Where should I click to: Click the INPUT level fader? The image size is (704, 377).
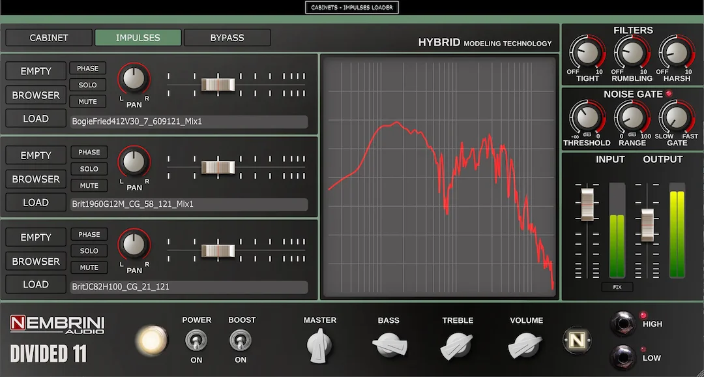[587, 204]
